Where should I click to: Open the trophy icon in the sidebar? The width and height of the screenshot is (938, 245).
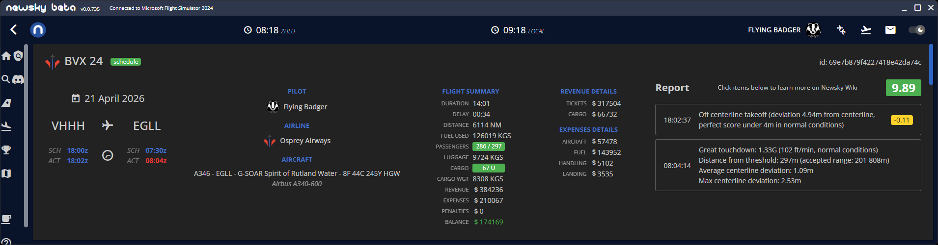6,150
